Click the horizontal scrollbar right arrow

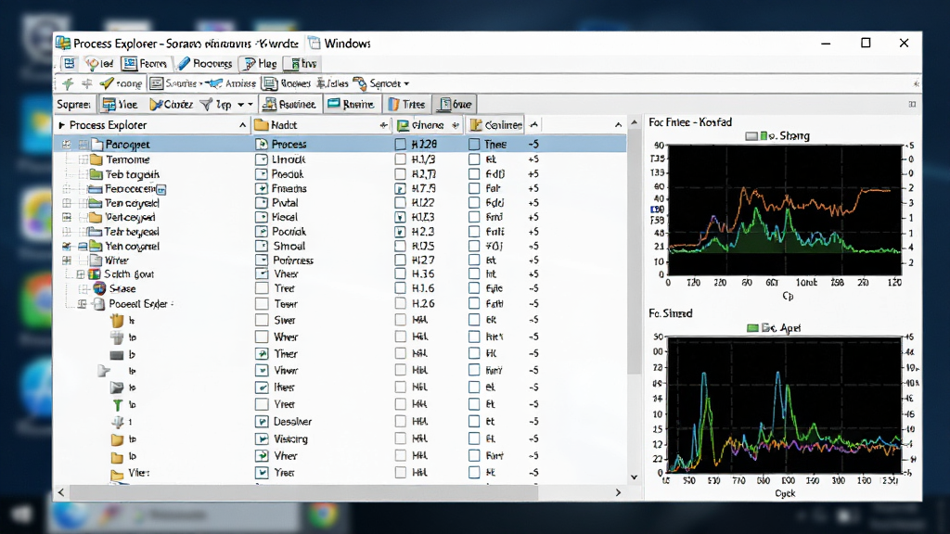coord(618,493)
